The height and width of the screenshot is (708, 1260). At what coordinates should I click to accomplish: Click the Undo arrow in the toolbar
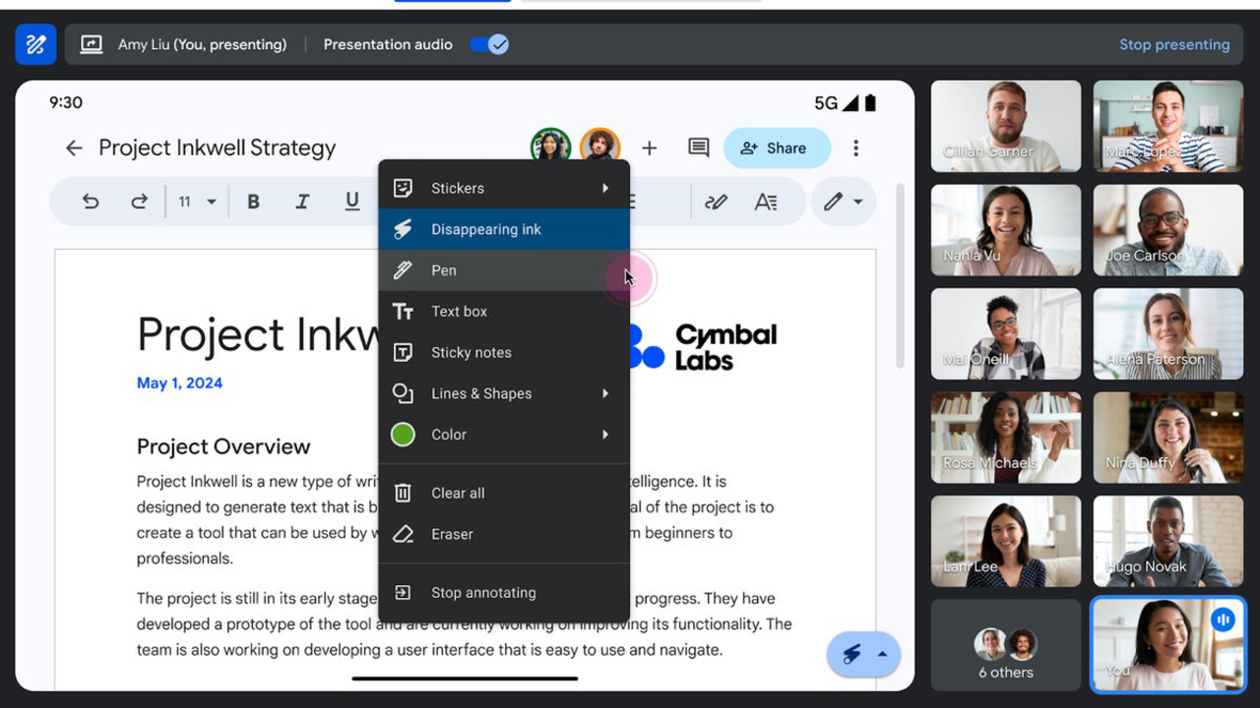(x=90, y=201)
